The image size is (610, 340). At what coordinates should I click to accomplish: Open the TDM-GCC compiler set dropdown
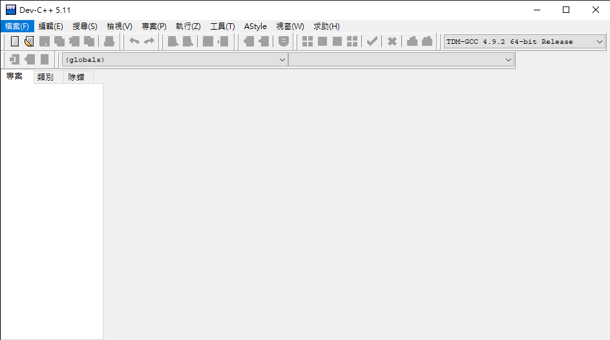click(525, 41)
